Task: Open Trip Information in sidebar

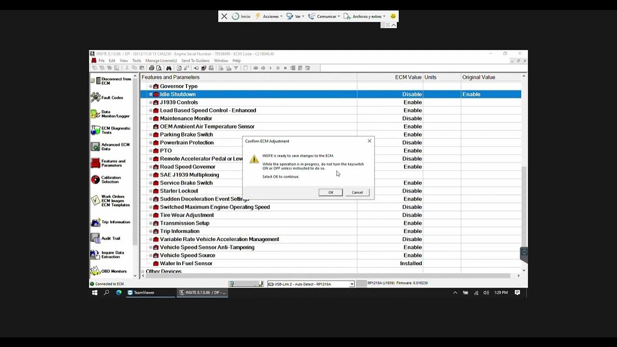Action: [x=110, y=222]
